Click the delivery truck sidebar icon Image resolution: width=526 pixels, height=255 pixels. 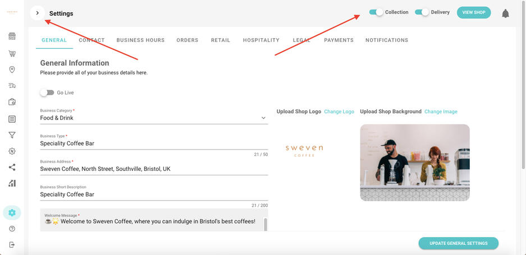click(12, 86)
